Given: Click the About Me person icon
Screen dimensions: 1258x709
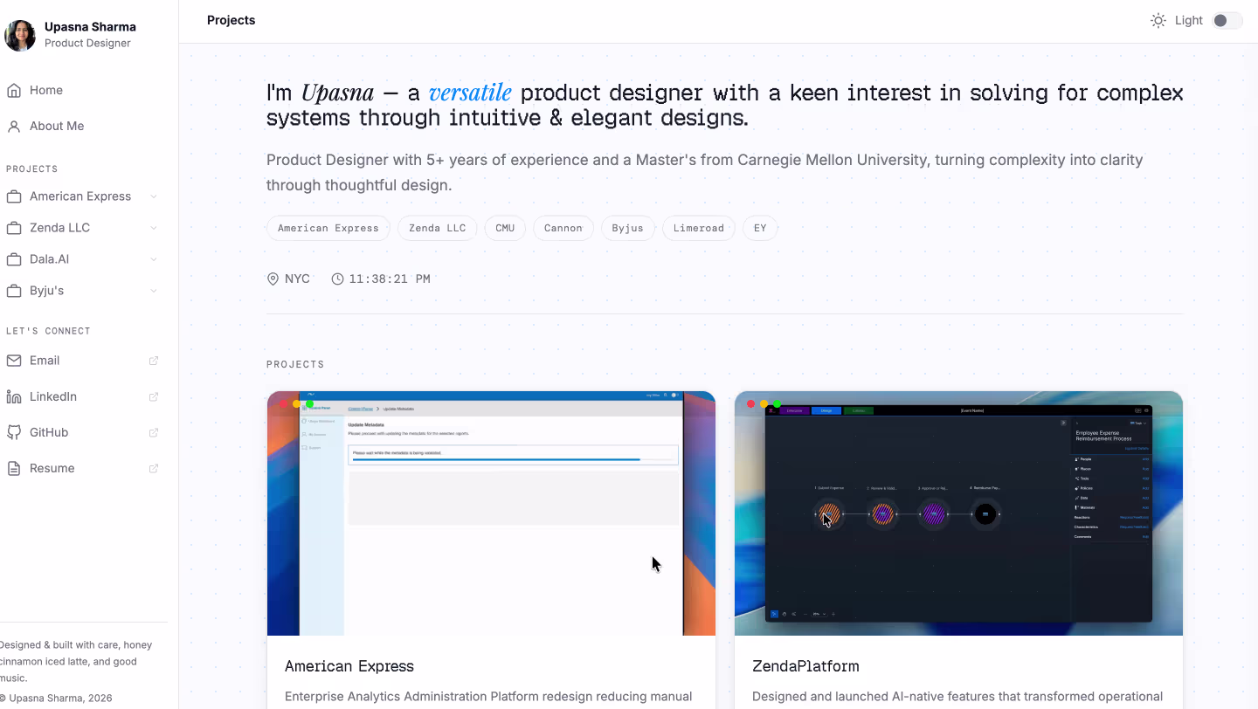Looking at the screenshot, I should pos(14,126).
